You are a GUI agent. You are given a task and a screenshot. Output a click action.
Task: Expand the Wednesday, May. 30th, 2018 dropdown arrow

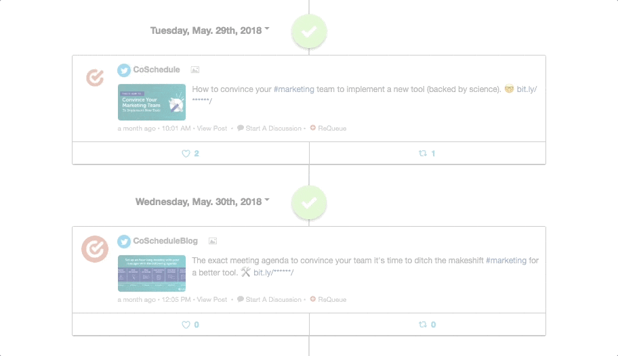267,200
